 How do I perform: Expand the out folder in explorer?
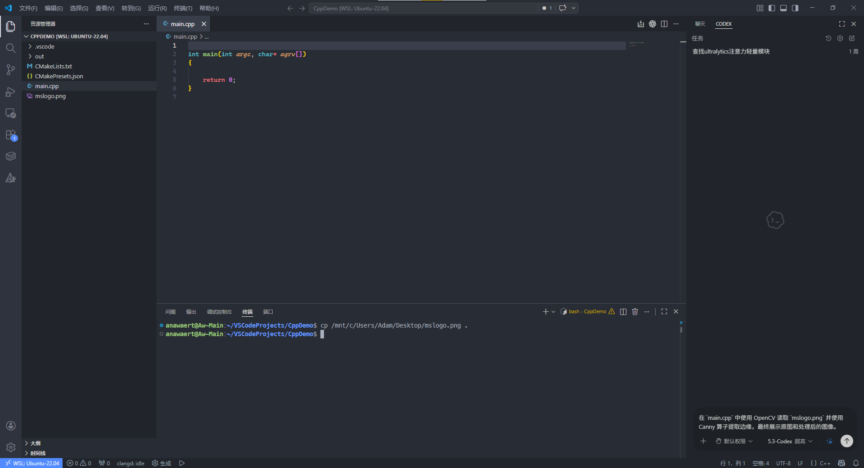[x=40, y=56]
